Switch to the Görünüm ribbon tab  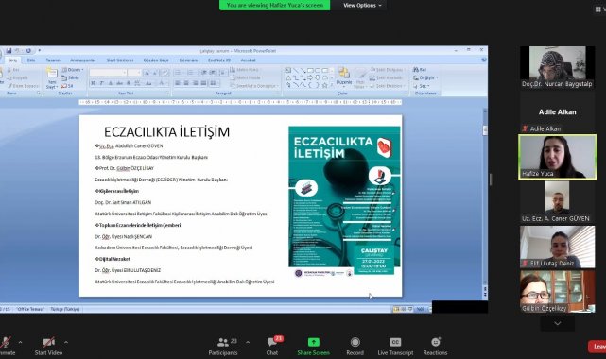point(188,60)
